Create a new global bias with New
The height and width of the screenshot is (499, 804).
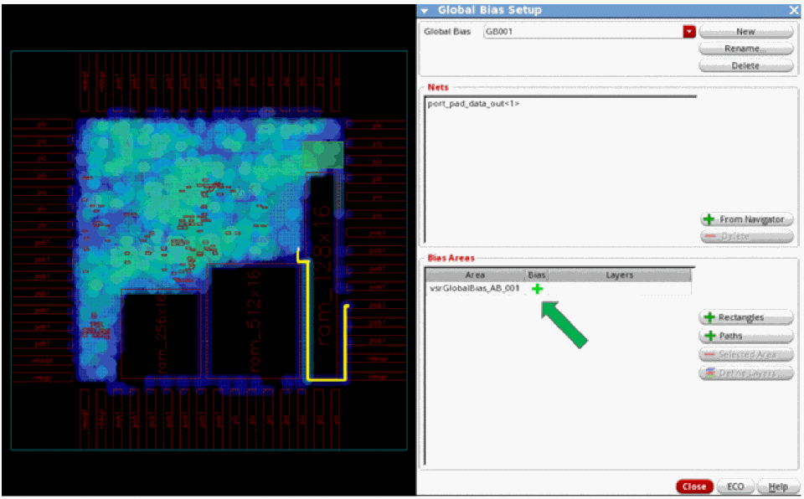click(745, 32)
